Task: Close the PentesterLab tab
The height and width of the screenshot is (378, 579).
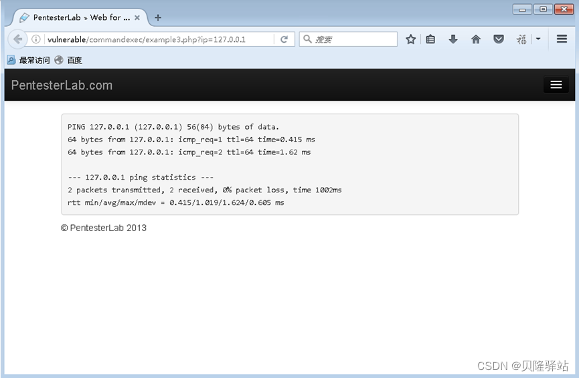Action: (x=137, y=17)
